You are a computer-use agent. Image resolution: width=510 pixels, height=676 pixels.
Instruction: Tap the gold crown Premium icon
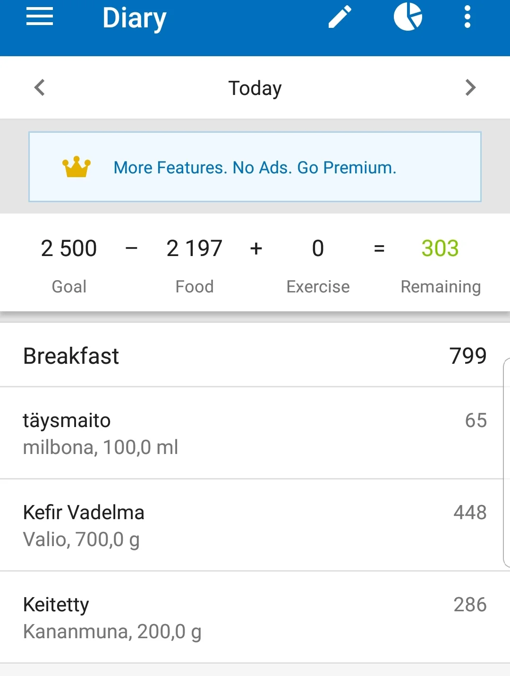tap(76, 167)
